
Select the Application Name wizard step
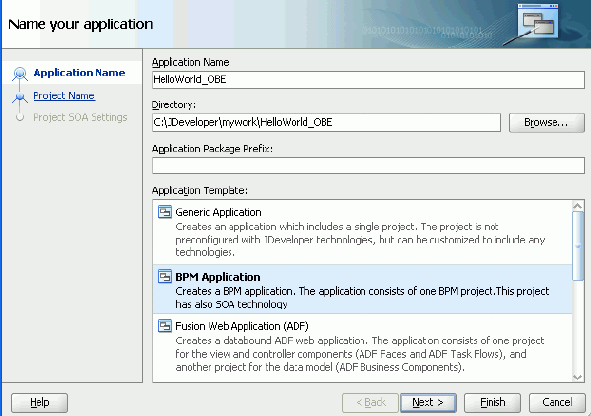click(x=79, y=73)
